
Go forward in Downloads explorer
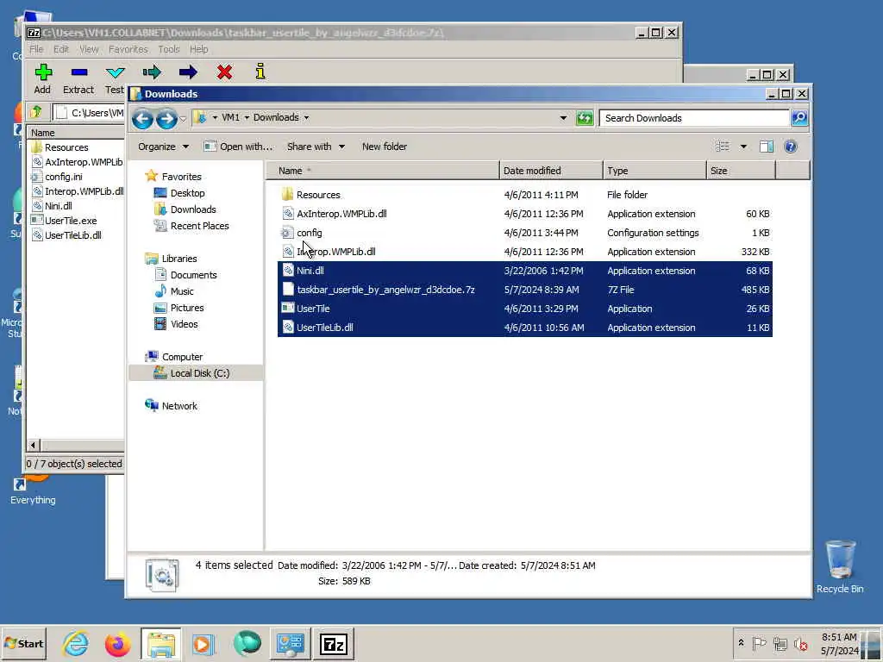click(x=166, y=118)
